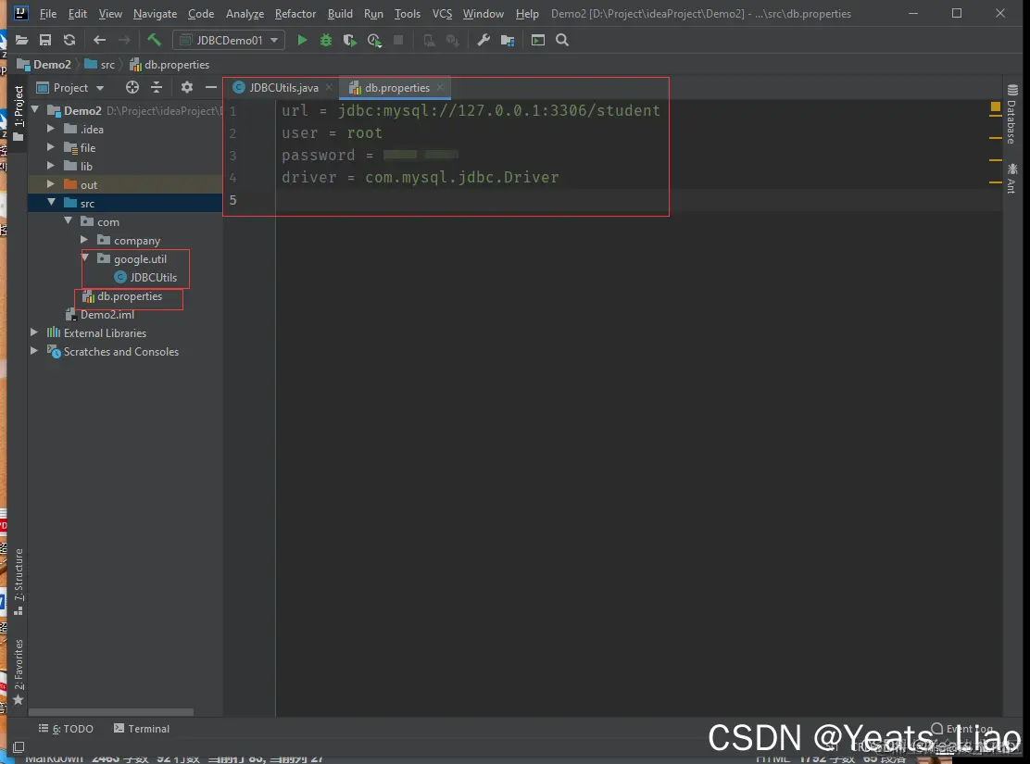Click the yellow inspection status indicator in gutter

click(x=995, y=106)
